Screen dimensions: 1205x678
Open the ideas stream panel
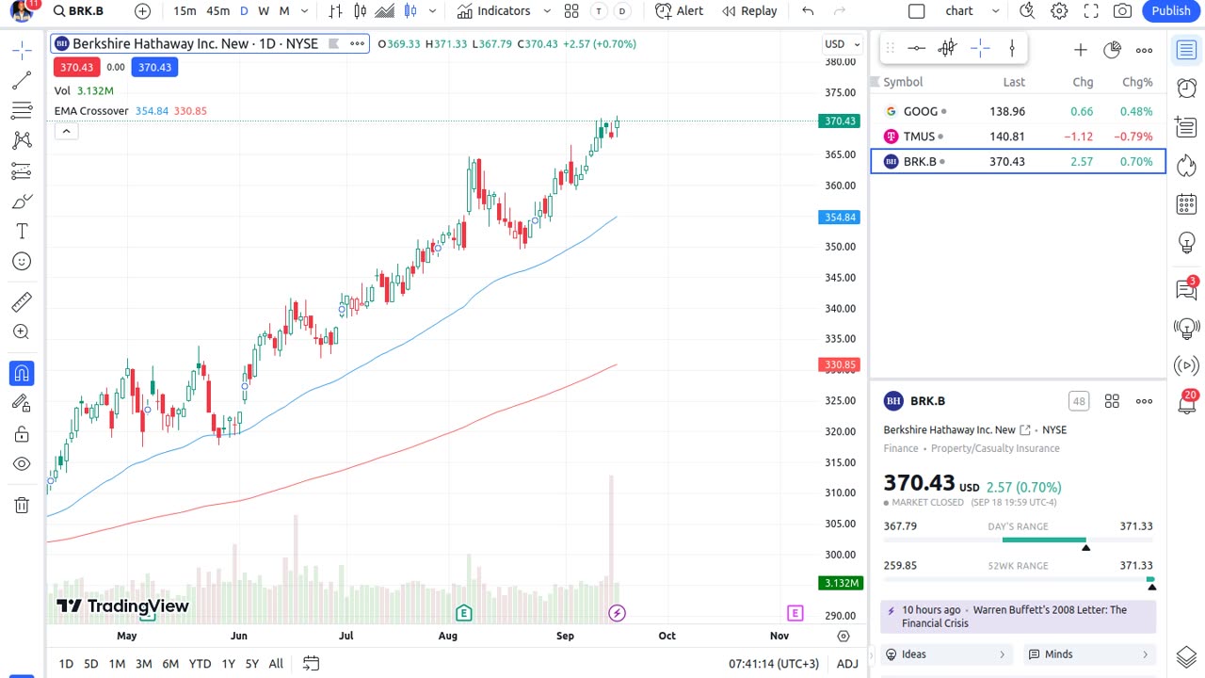1186,328
